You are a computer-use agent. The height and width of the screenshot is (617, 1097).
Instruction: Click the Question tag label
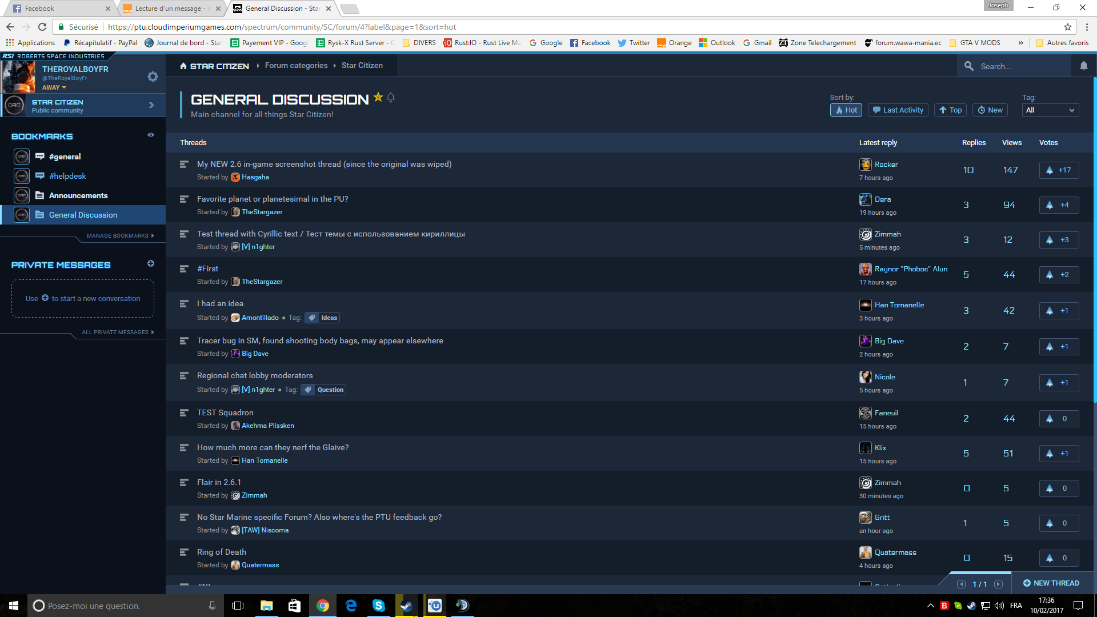323,390
